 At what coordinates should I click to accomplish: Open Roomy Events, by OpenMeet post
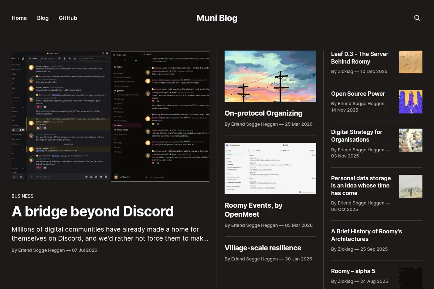pos(254,210)
